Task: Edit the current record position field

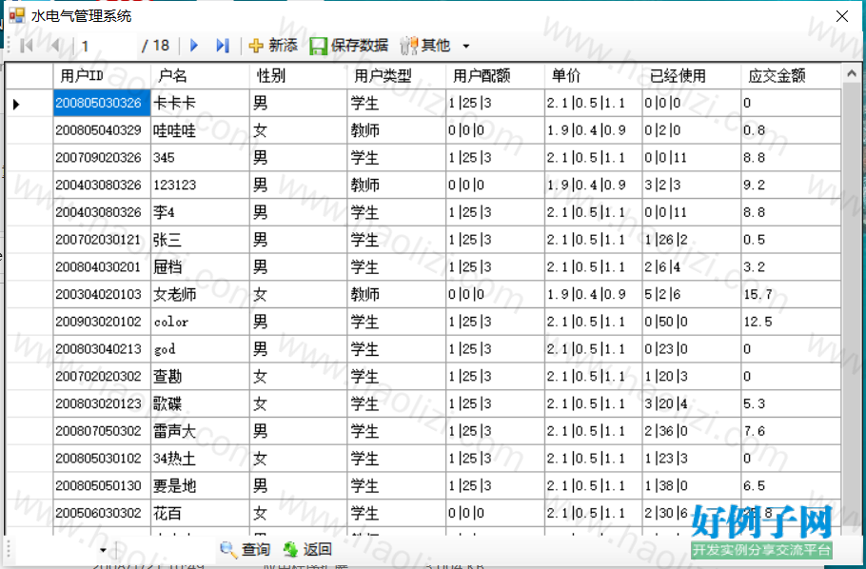Action: click(x=107, y=46)
